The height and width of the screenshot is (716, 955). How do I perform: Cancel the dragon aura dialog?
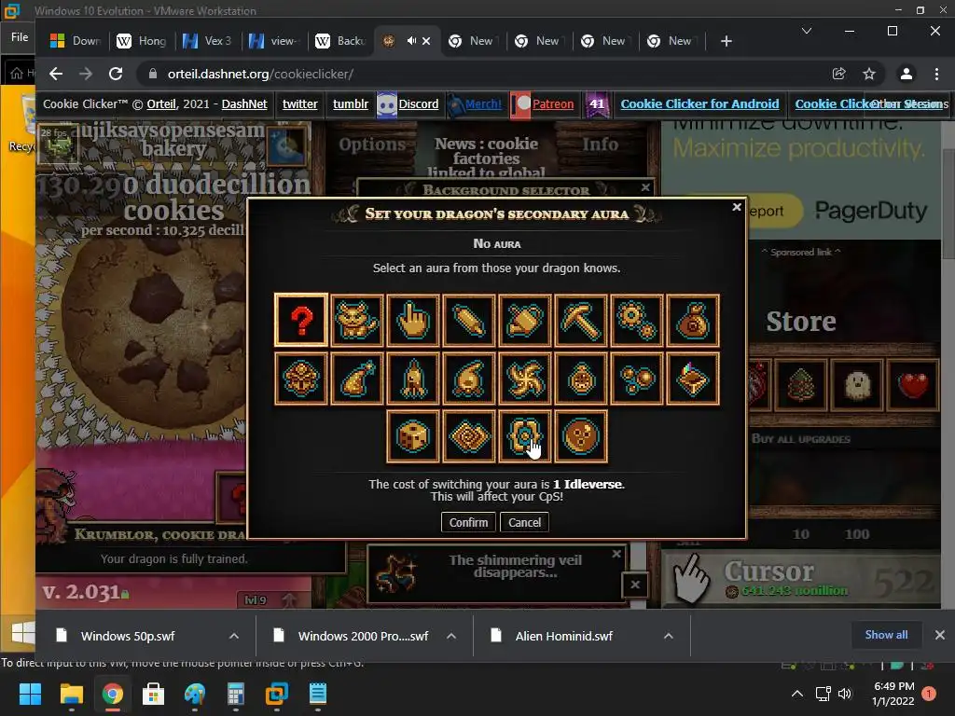click(524, 522)
